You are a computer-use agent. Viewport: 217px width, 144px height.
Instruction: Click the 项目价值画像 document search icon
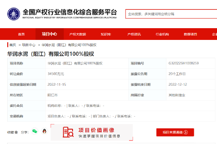tap(68, 132)
